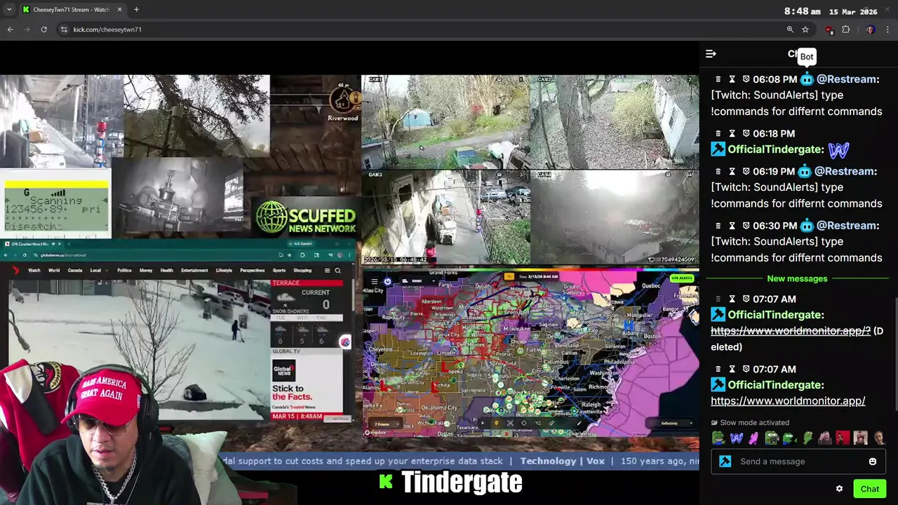Viewport: 898px width, 505px height.
Task: Close the CheeseyTwn71 Stream tab
Action: click(119, 10)
